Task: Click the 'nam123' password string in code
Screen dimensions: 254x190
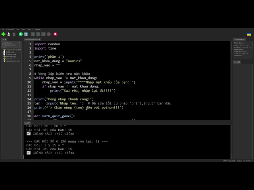Action: click(x=74, y=61)
